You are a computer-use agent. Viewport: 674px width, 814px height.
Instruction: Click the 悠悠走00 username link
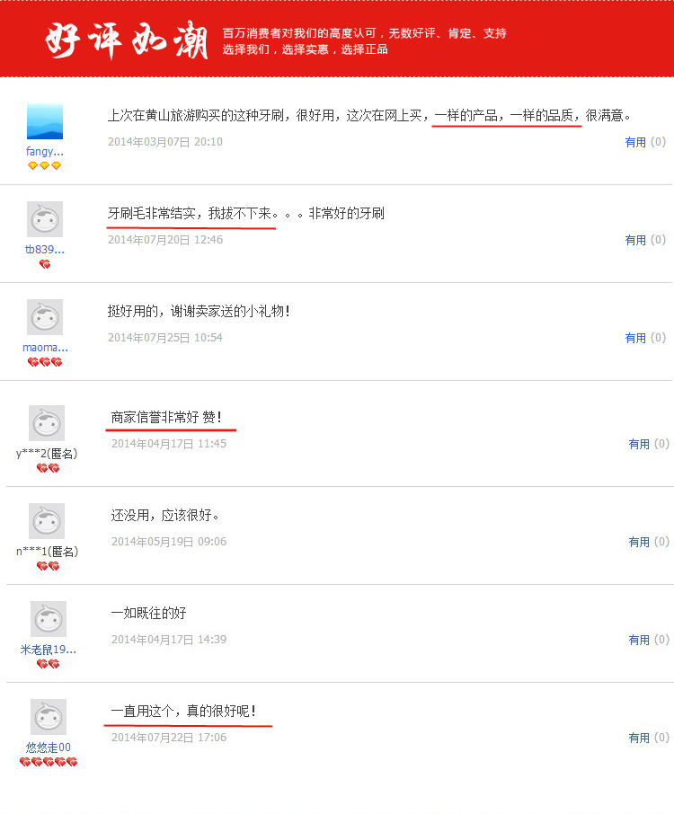49,748
